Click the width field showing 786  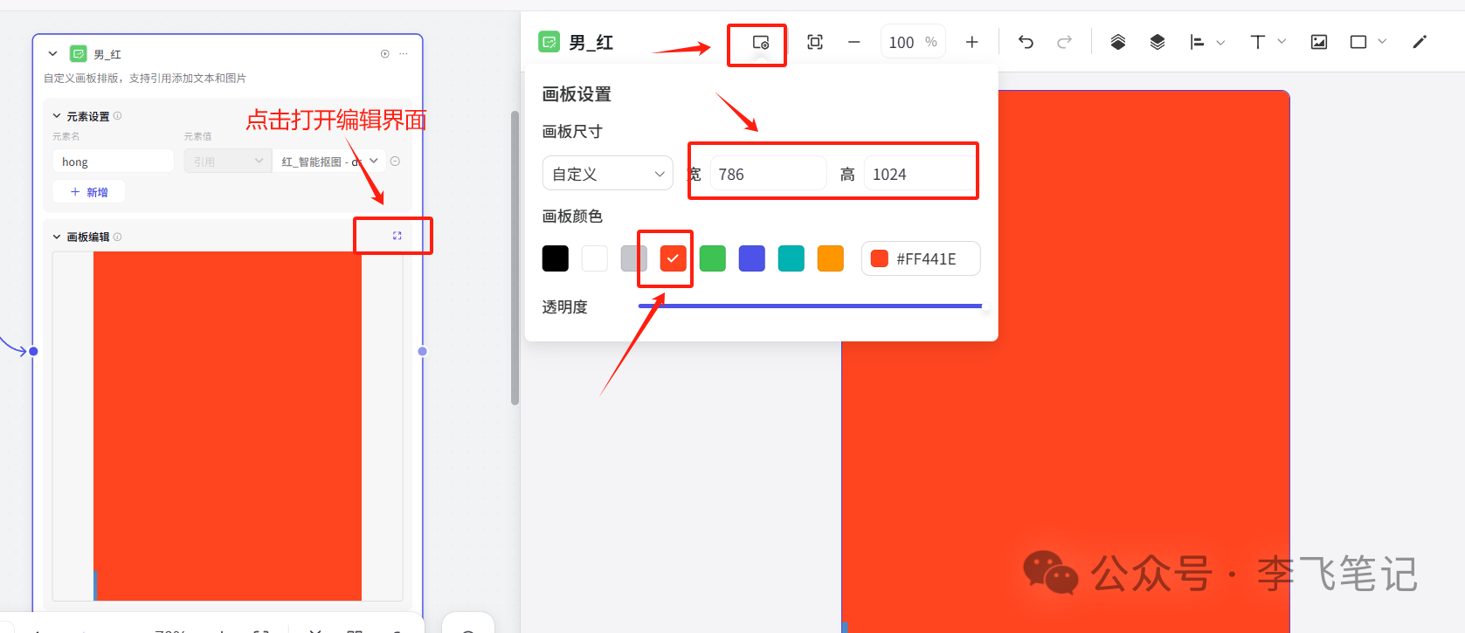point(769,174)
